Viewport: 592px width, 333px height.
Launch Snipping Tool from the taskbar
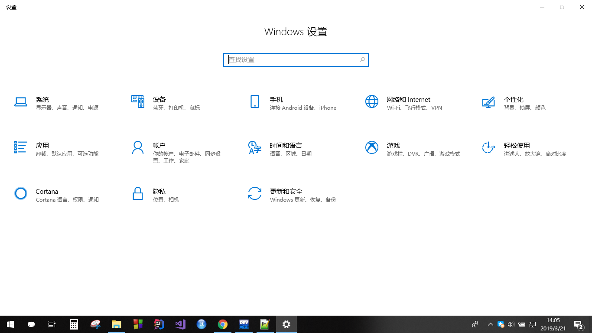coord(95,324)
